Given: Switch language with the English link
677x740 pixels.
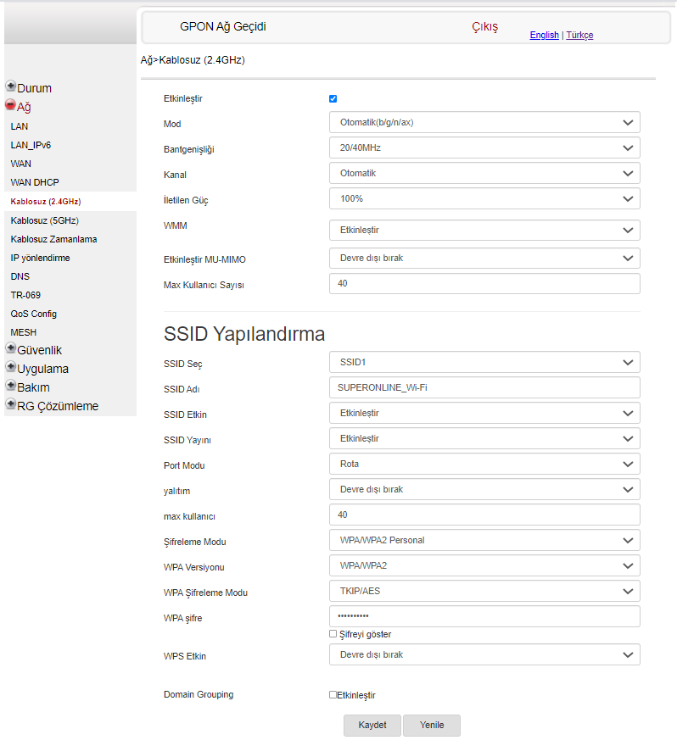Looking at the screenshot, I should (544, 36).
